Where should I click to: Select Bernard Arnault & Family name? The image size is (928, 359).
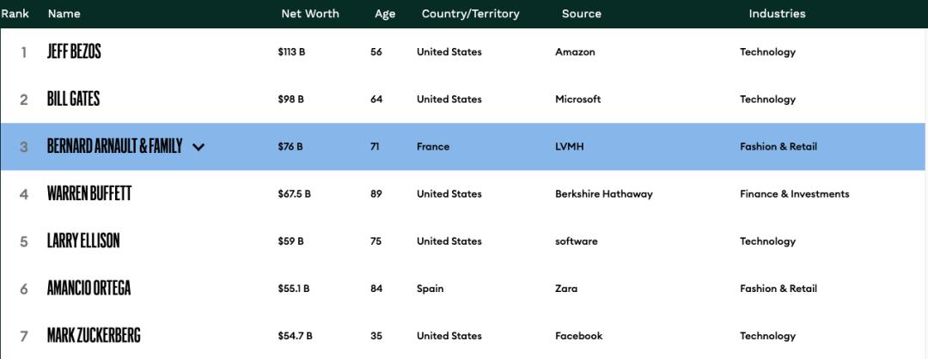114,146
